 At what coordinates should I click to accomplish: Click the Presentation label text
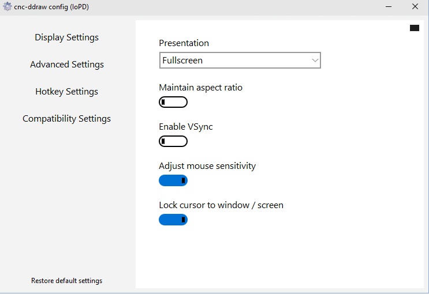(184, 43)
